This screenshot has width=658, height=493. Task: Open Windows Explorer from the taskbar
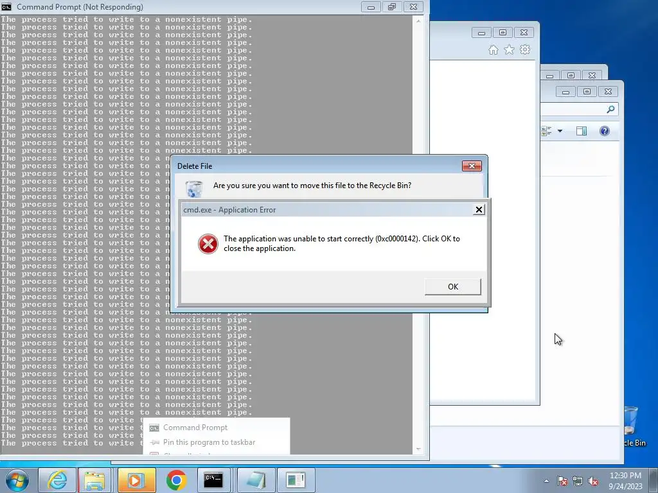(95, 480)
